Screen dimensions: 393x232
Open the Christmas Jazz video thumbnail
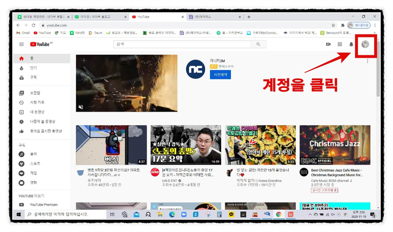click(x=335, y=145)
